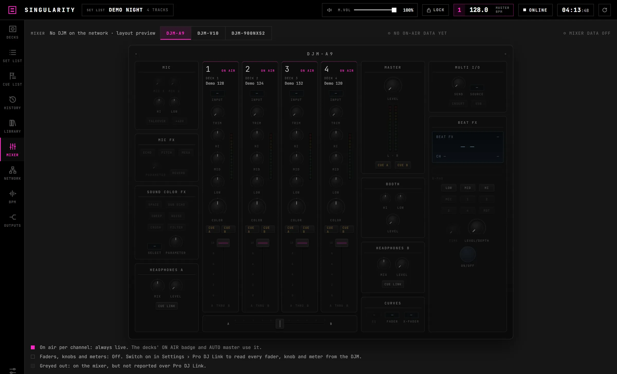Click the Singularity logo icon

pos(12,10)
